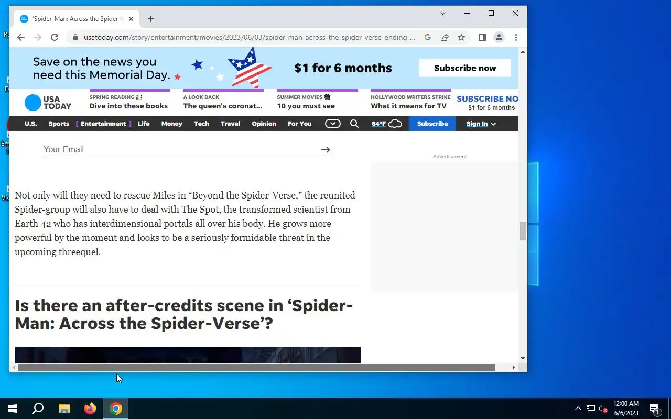
Task: Open The queen's coronation story link
Action: [x=223, y=106]
